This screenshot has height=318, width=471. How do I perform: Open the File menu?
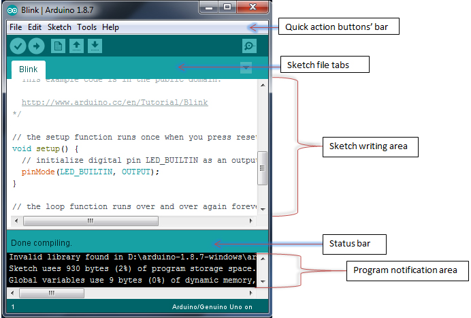coord(16,27)
